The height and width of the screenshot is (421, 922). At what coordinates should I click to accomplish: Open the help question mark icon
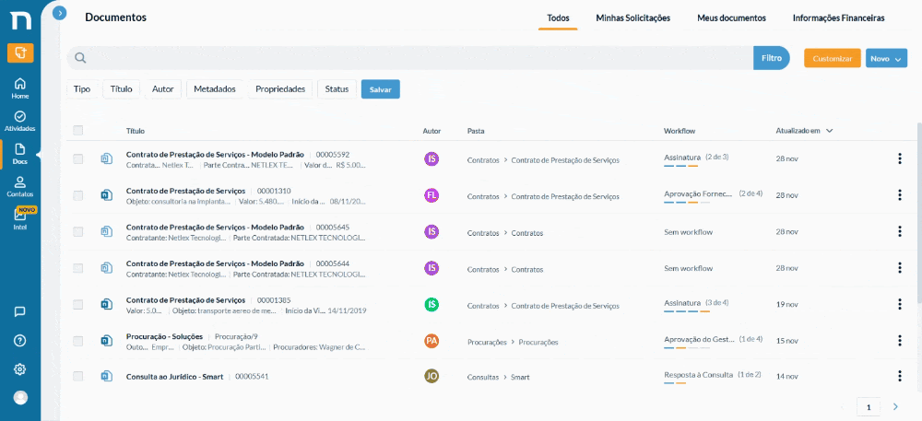point(20,341)
